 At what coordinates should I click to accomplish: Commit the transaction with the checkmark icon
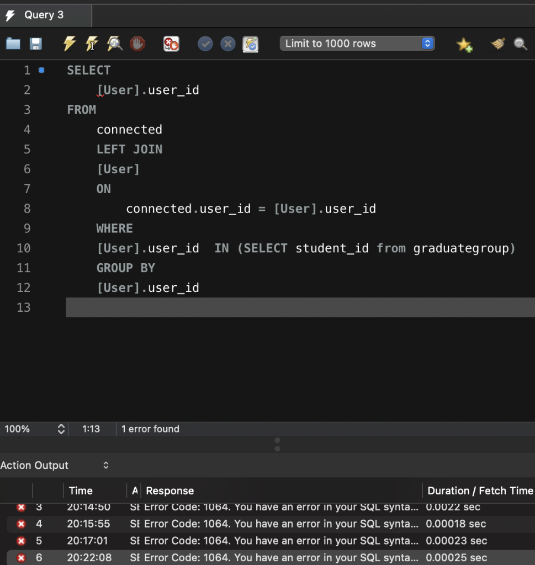(x=205, y=44)
